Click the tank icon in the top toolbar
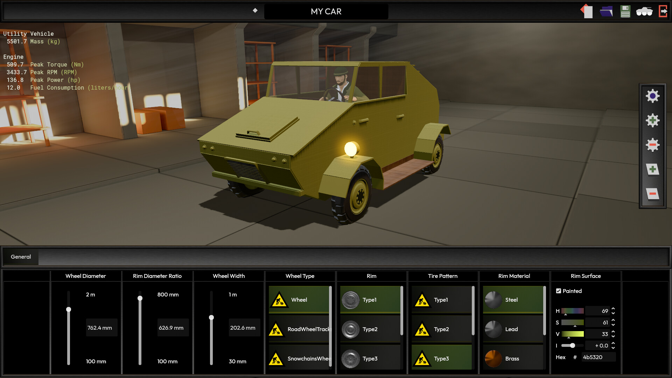The image size is (672, 378). 644,11
